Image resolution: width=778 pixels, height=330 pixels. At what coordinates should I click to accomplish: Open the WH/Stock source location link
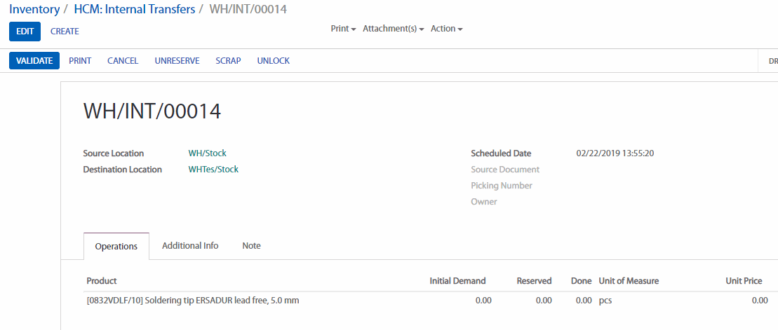click(207, 153)
